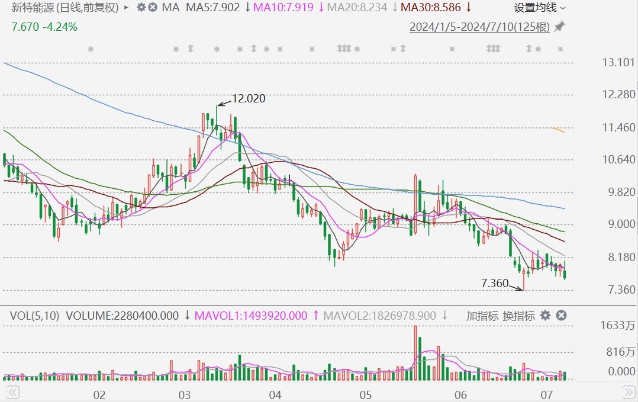Remove the VOL indicator panel
This screenshot has width=638, height=402.
[562, 316]
